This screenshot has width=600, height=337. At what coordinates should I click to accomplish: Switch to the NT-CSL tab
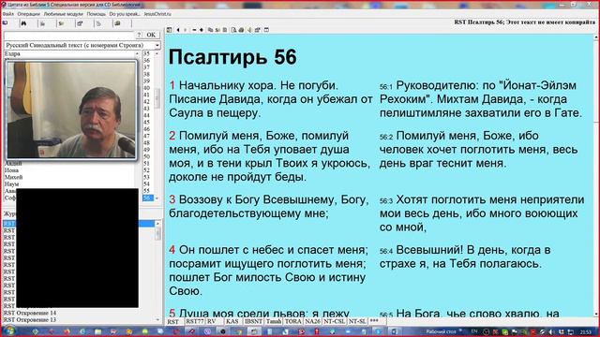point(335,322)
